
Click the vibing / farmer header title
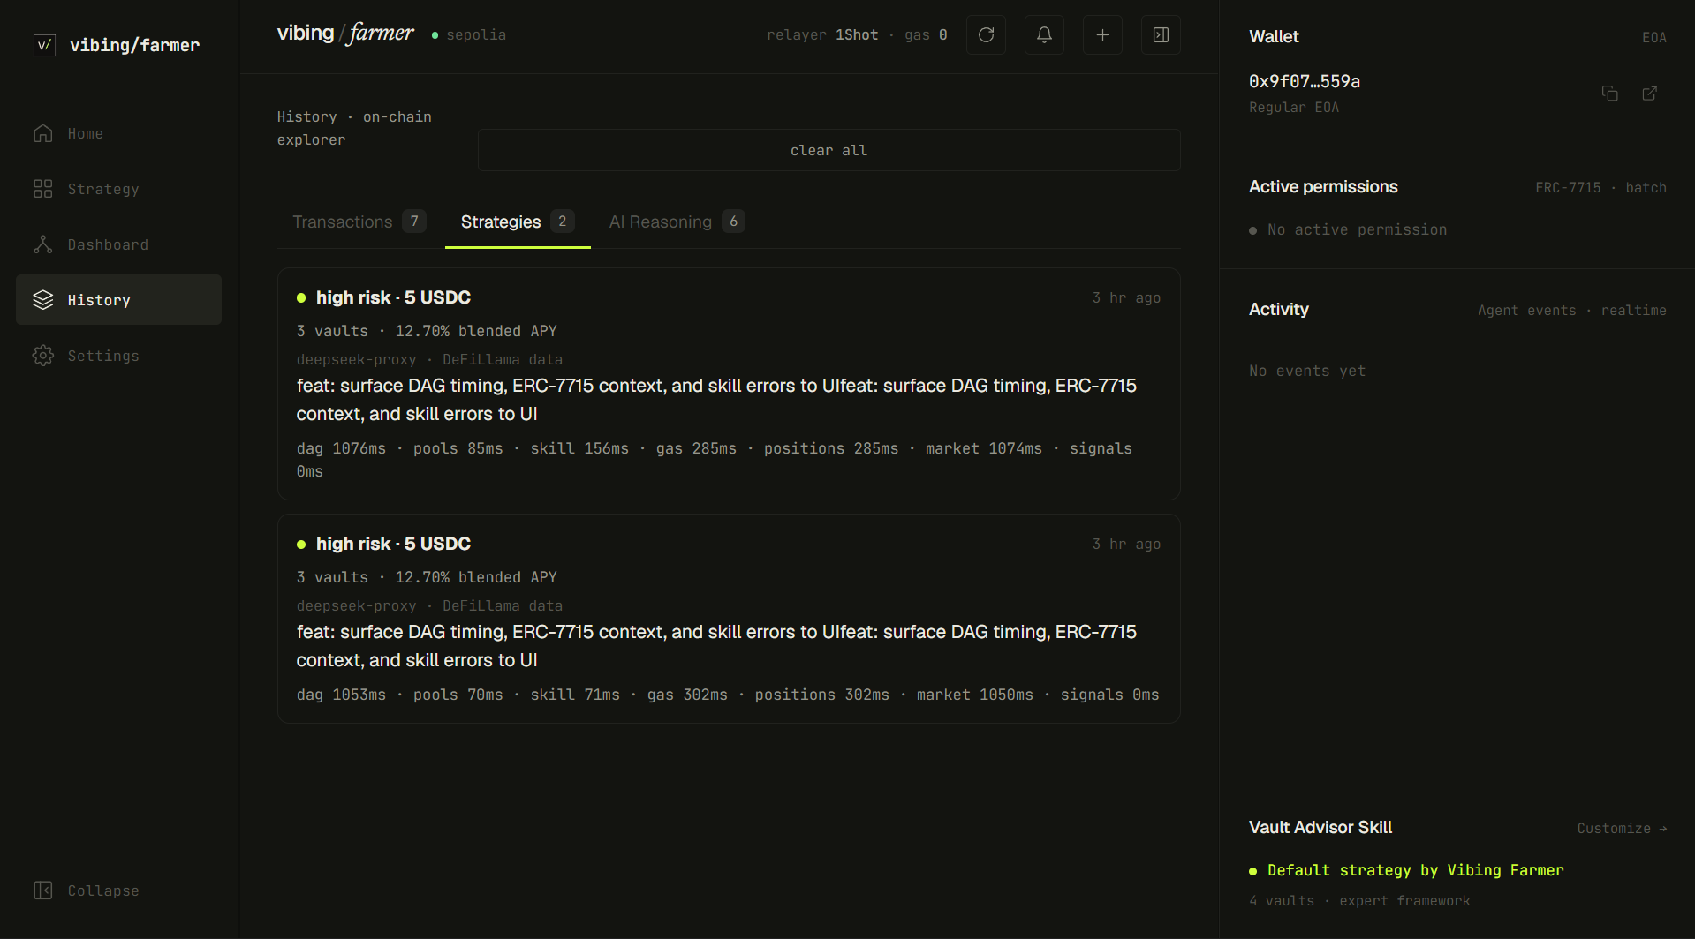point(345,34)
